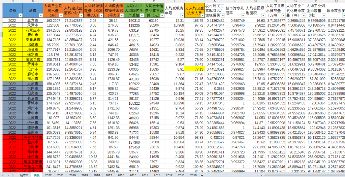Switch to the 2010 sheet tab
This screenshot has width=345, height=177.
pos(193,175)
